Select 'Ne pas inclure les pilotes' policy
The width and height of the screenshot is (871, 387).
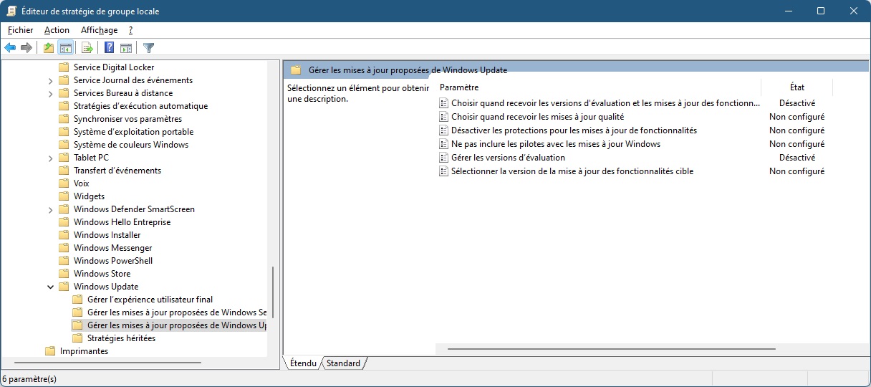[556, 144]
